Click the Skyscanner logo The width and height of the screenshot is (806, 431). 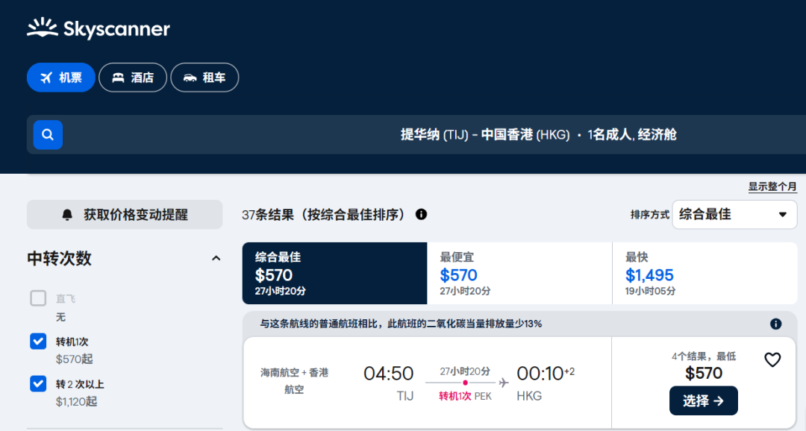pyautogui.click(x=99, y=29)
